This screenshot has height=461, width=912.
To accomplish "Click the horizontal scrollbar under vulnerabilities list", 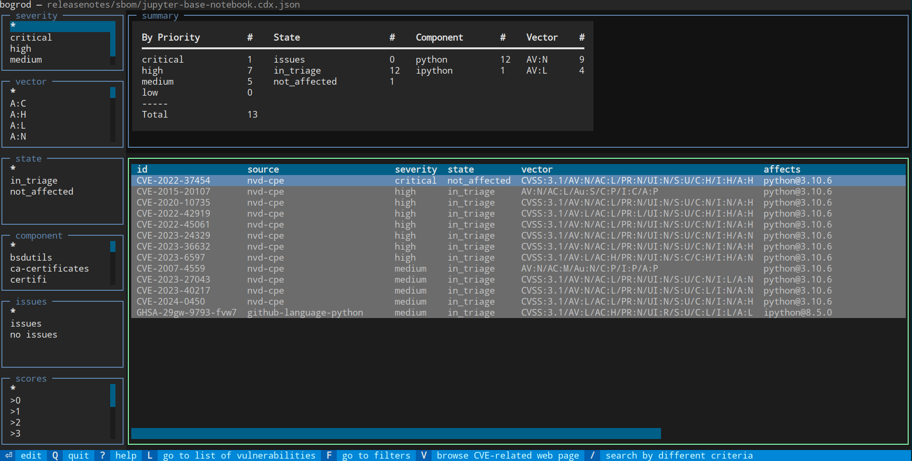I will 396,433.
